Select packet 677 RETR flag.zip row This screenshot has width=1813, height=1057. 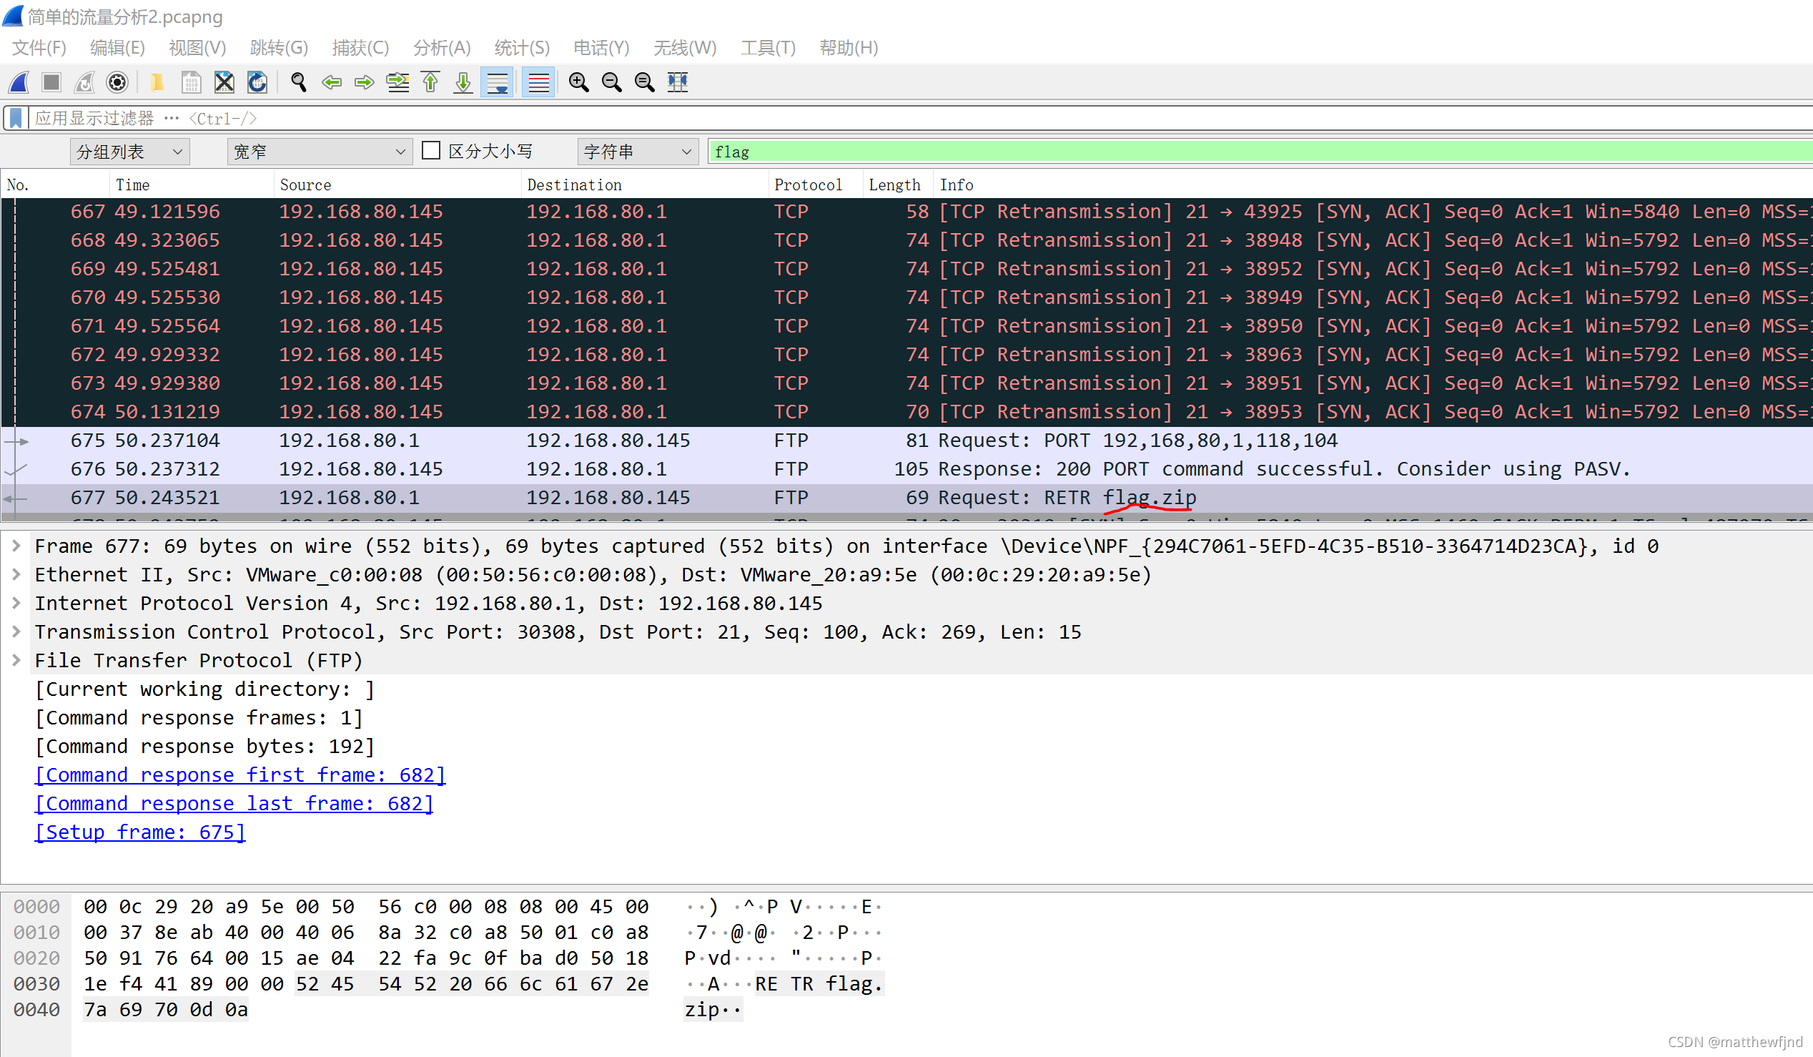906,498
